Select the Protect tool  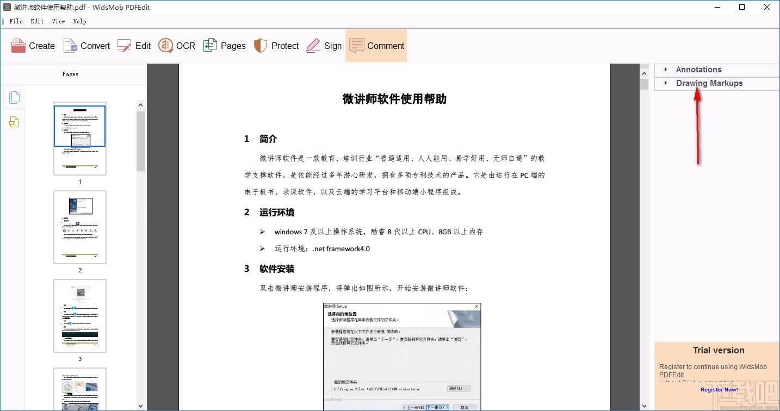(x=276, y=46)
